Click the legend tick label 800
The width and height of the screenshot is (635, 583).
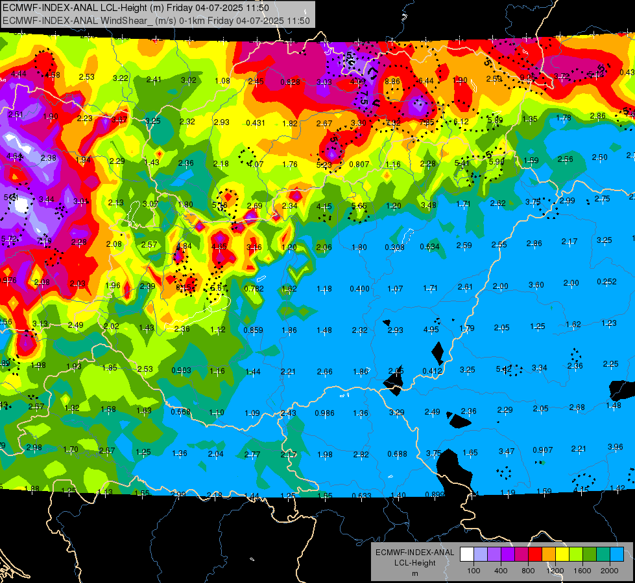click(x=528, y=571)
